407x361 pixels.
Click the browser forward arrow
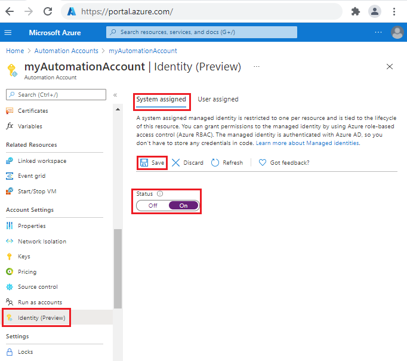point(29,11)
